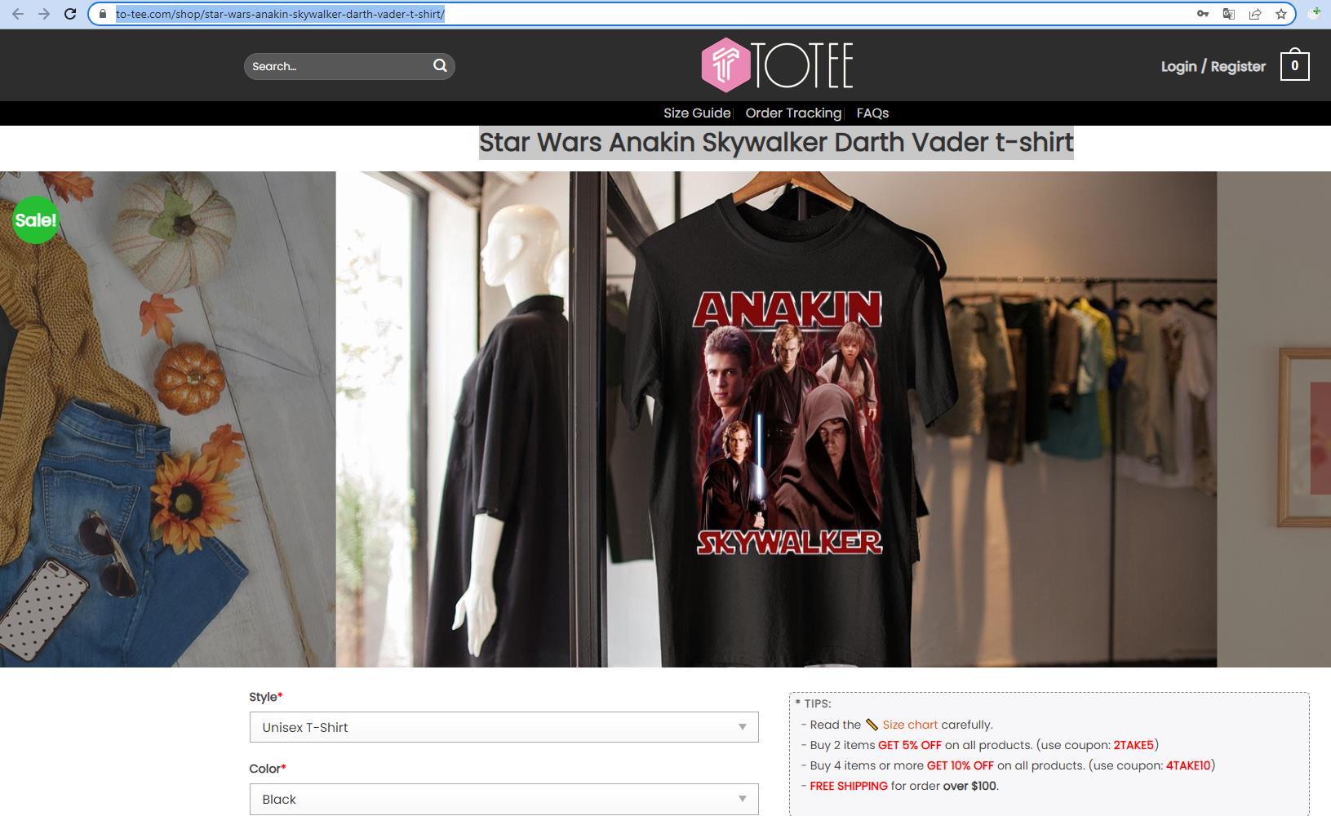
Task: Click the FREE SHIPPING text
Action: [x=849, y=786]
